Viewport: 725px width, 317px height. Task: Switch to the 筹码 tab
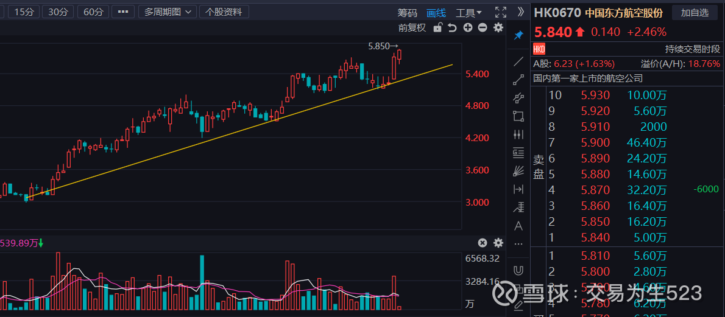(x=408, y=12)
